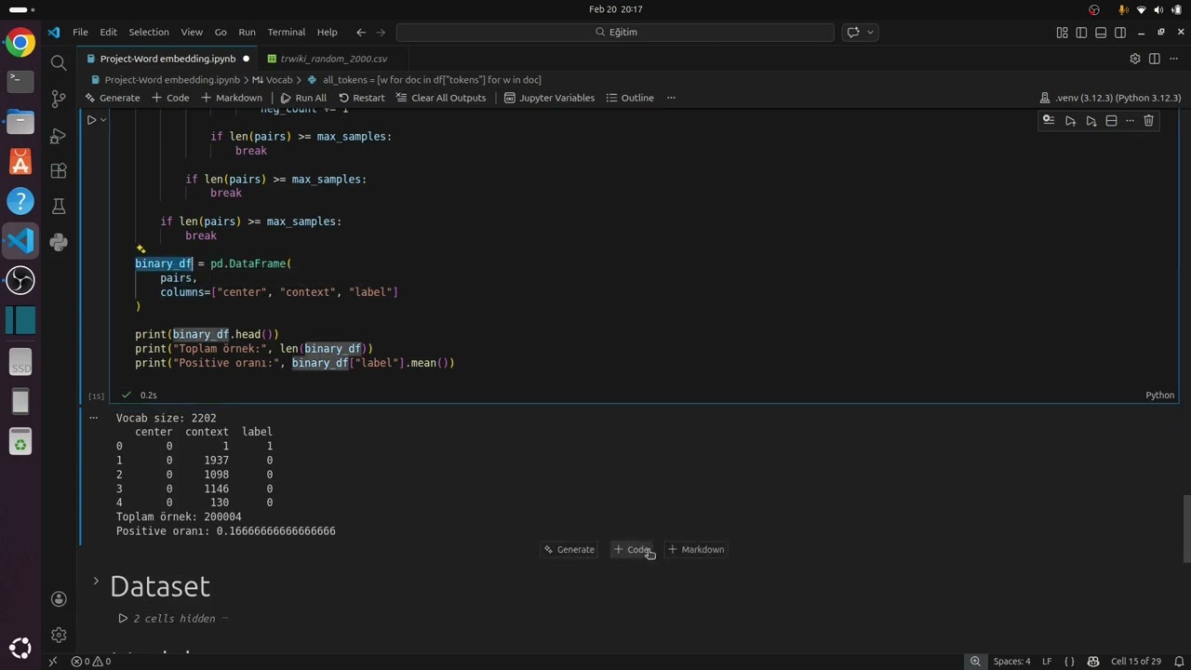Add a Markdown cell from top toolbar
This screenshot has height=670, width=1191.
pyautogui.click(x=232, y=98)
